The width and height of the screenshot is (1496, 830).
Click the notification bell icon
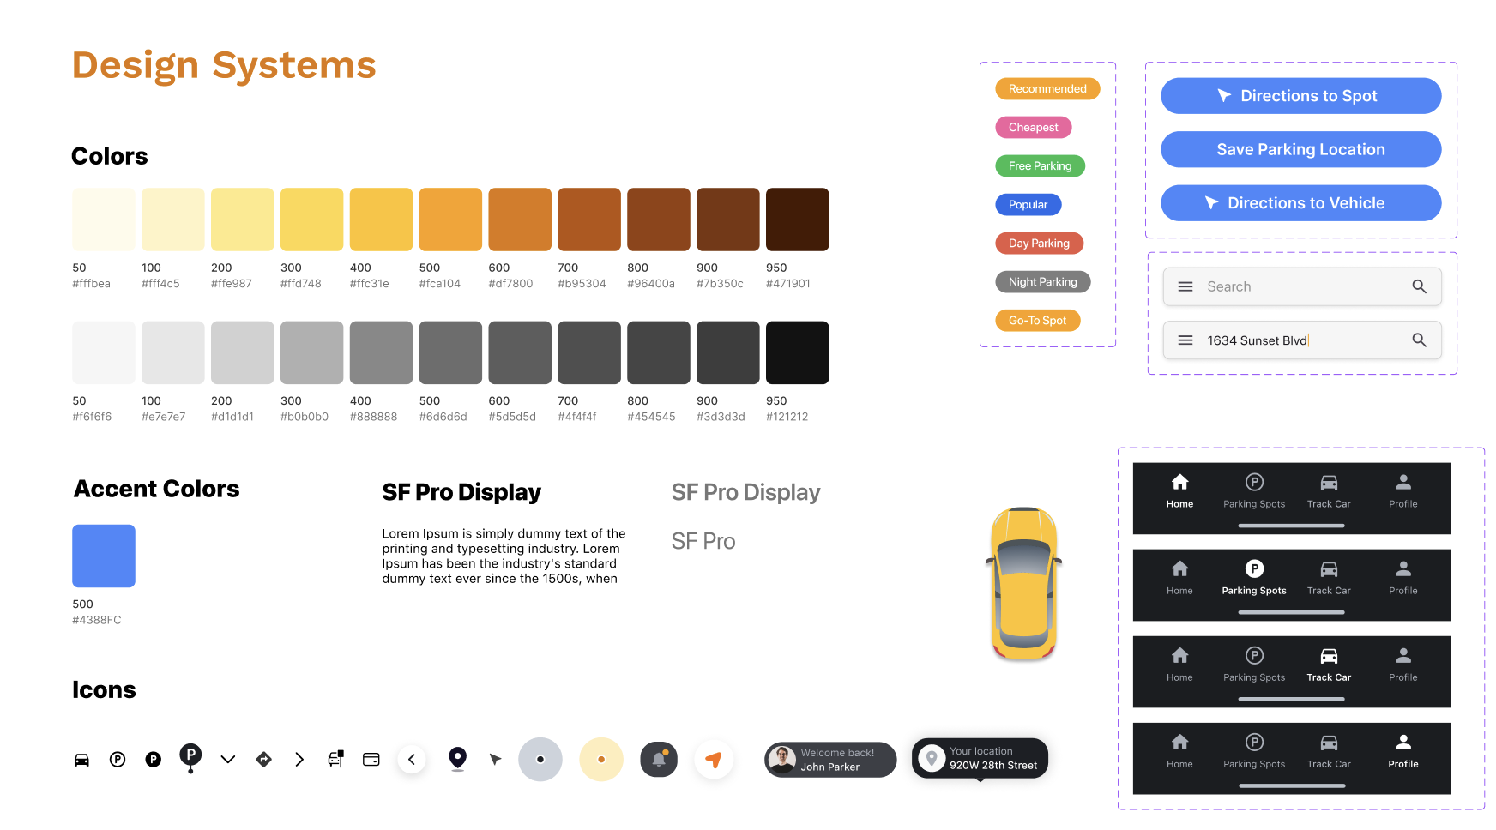659,760
